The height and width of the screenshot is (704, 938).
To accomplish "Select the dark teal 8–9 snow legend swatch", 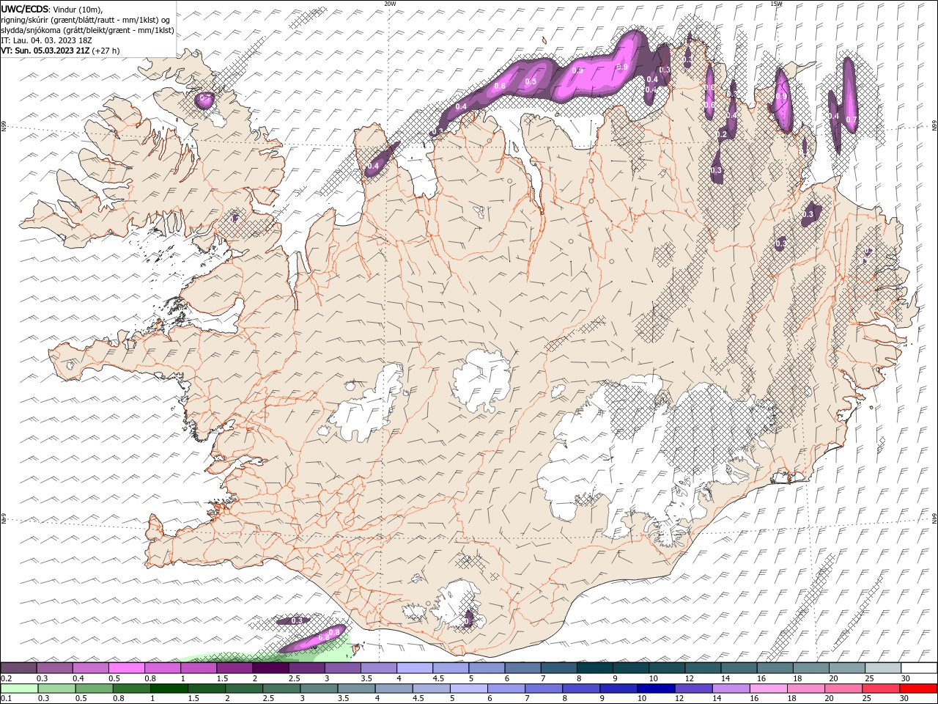I will pos(594,668).
